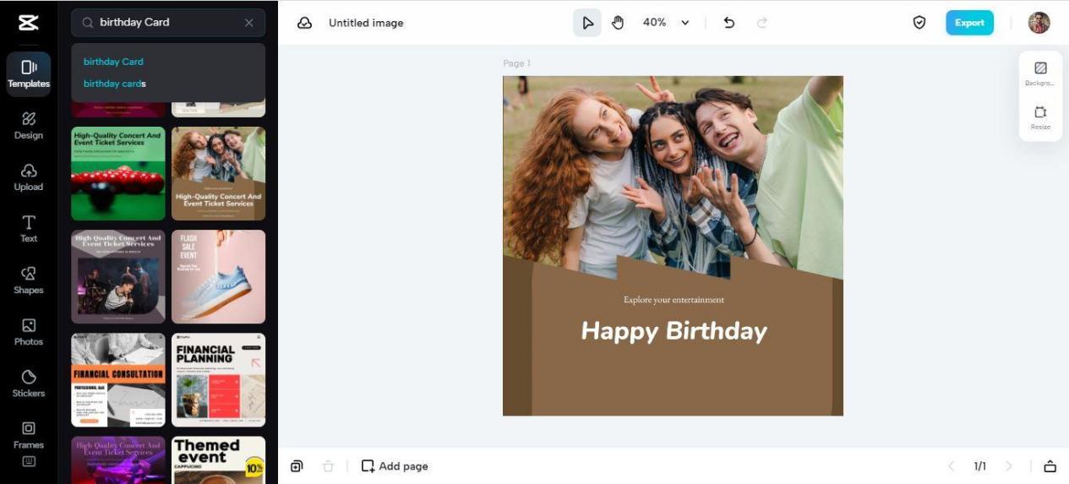The width and height of the screenshot is (1069, 484).
Task: Open the Frames panel
Action: [29, 434]
